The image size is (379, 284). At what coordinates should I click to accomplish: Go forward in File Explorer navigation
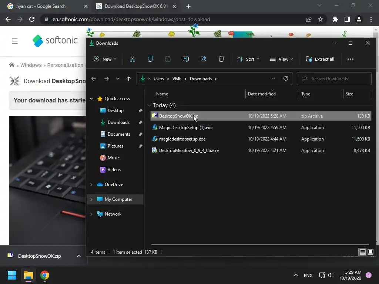tap(106, 79)
